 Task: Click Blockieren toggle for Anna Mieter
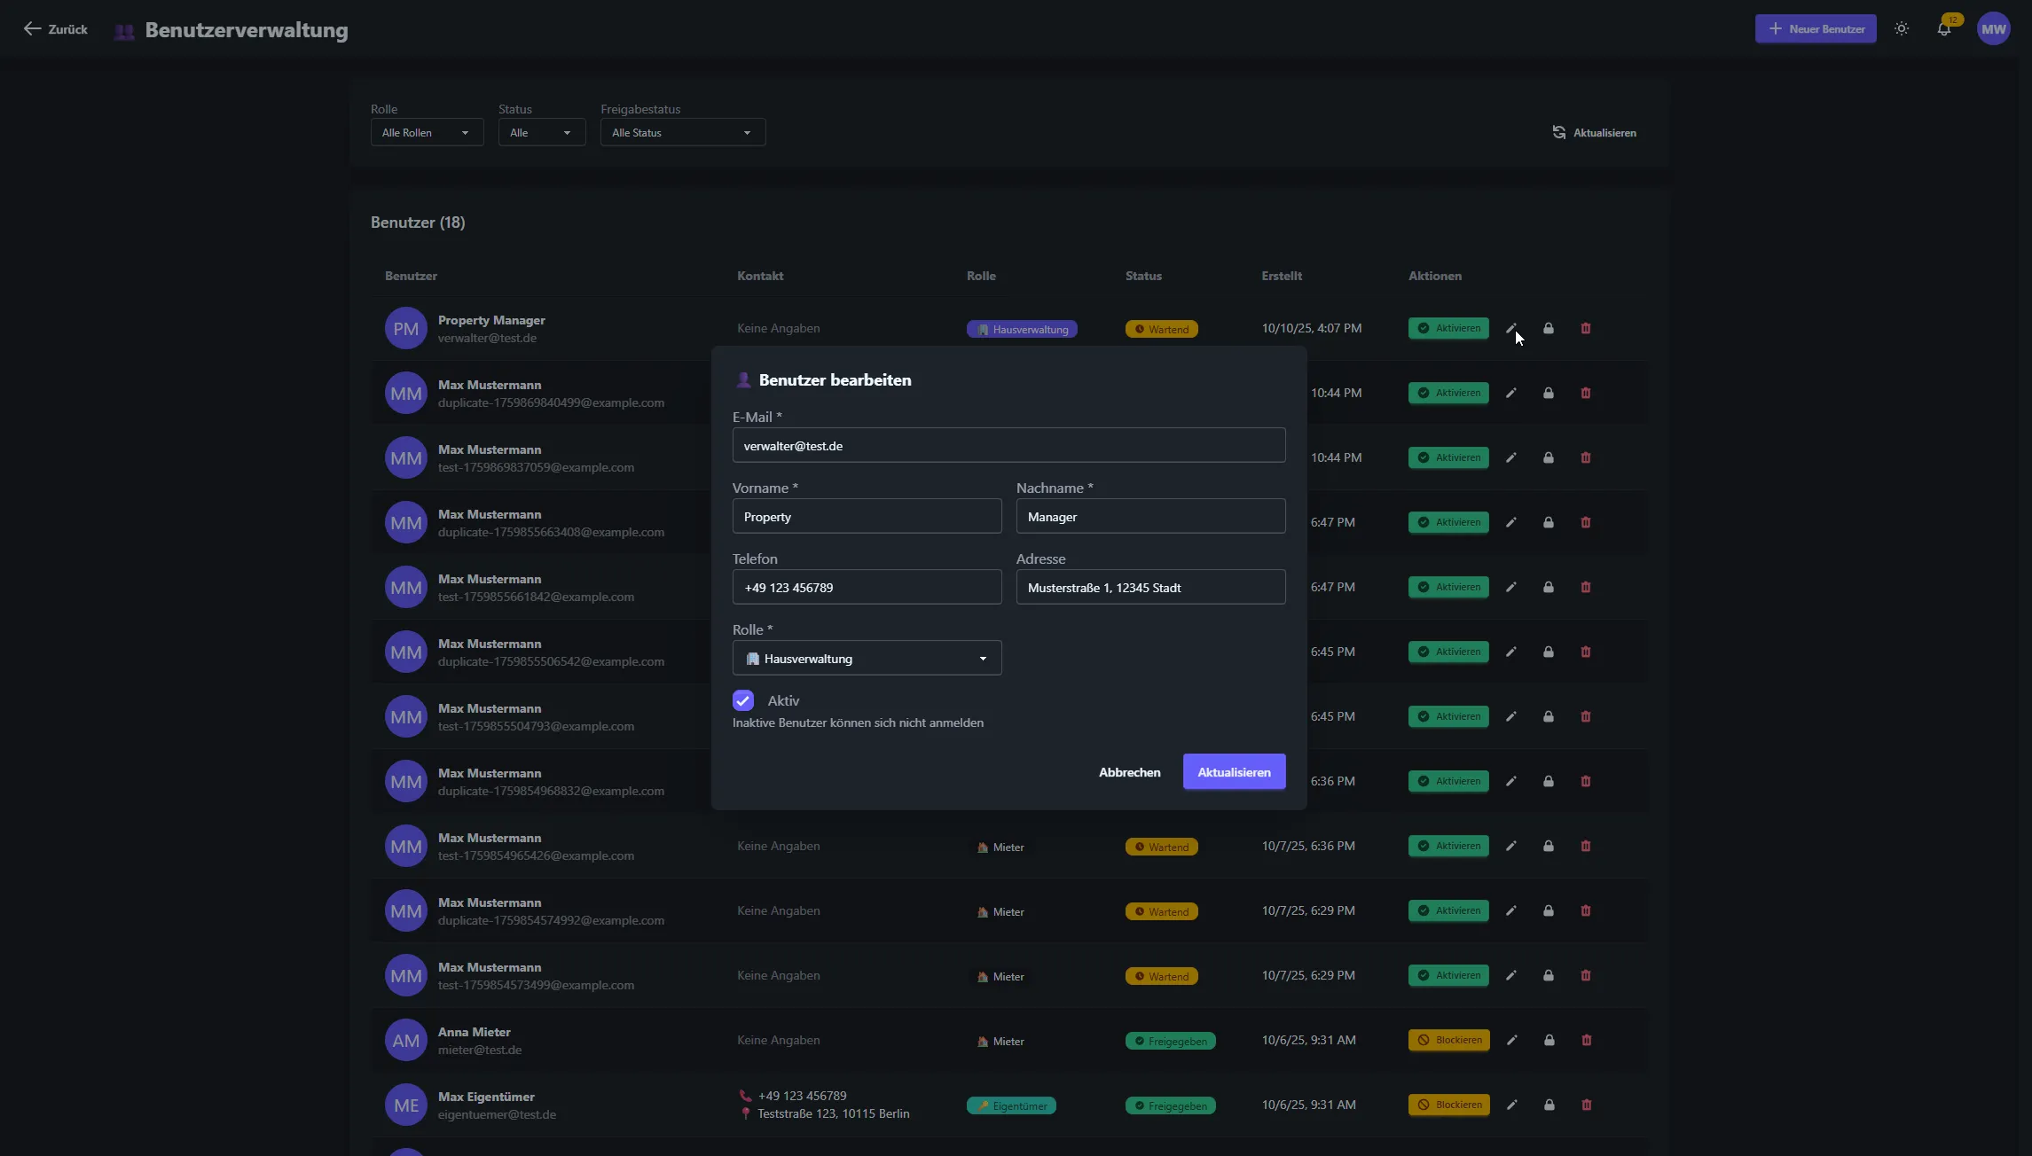[x=1448, y=1040]
